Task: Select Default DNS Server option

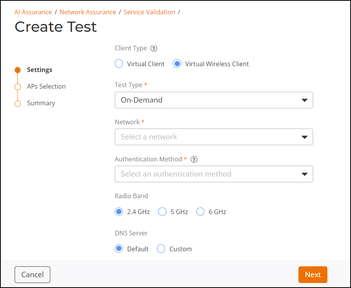Action: pyautogui.click(x=119, y=249)
